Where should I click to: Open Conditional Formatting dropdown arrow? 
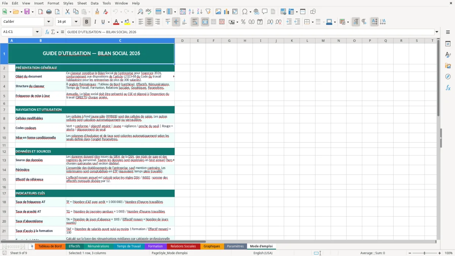(x=348, y=22)
